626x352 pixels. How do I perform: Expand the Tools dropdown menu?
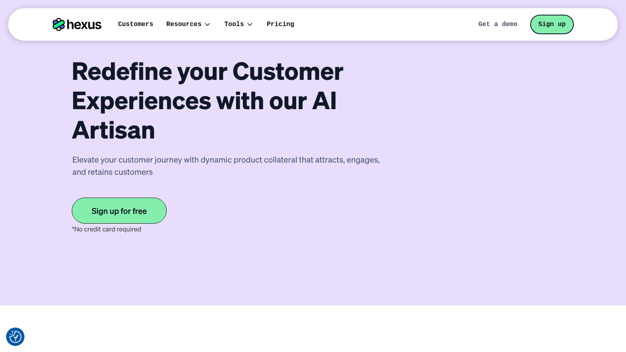point(238,24)
